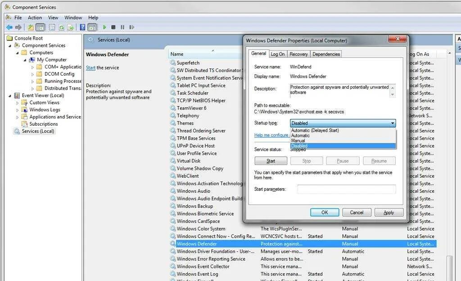Screen dimensions: 461x281
Task: Click the My Computer icon in the tree
Action: [x=32, y=60]
